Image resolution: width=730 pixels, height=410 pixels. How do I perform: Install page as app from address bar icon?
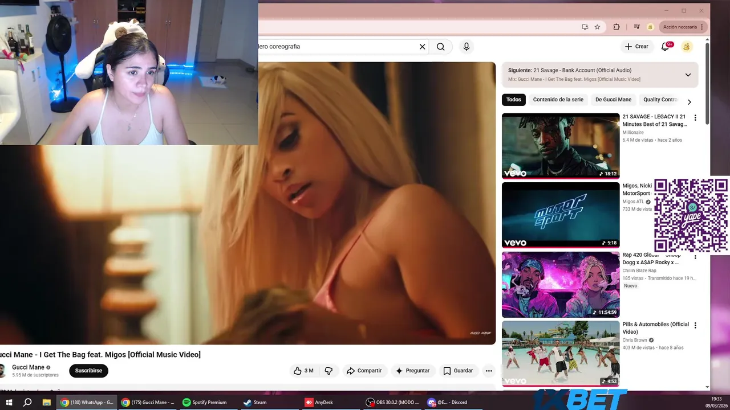(585, 27)
